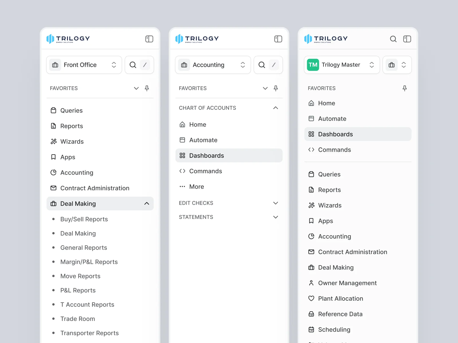Click Queries icon in Trilogy Master panel
Screen dimensions: 458x343
point(311,174)
